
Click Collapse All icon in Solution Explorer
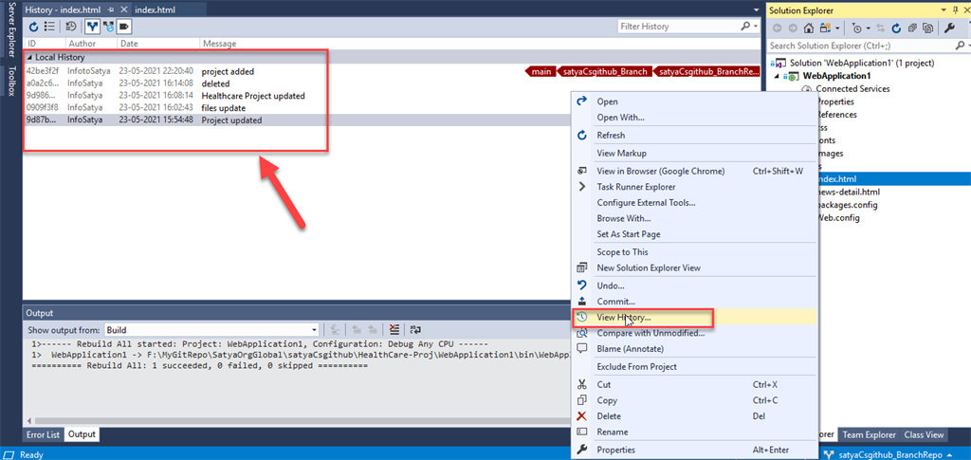tap(913, 28)
